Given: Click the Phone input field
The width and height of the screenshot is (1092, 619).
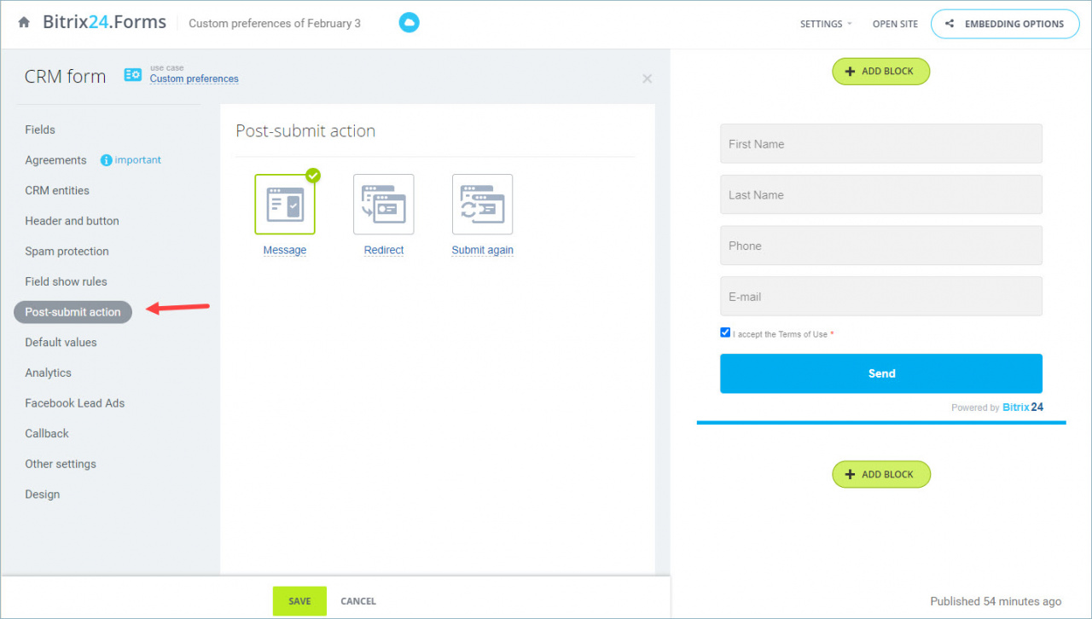Looking at the screenshot, I should point(881,246).
